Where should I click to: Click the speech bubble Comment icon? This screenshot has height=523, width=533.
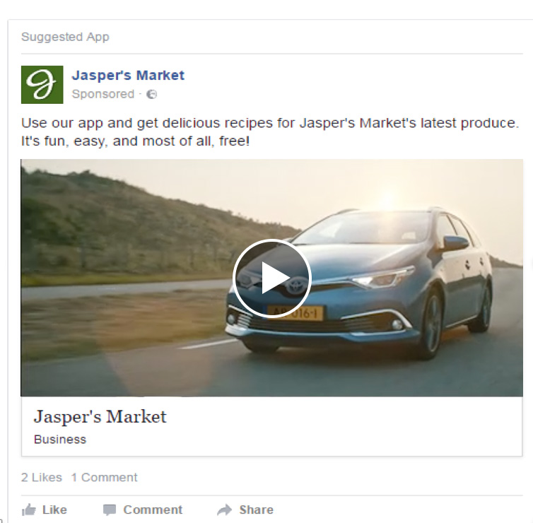110,510
